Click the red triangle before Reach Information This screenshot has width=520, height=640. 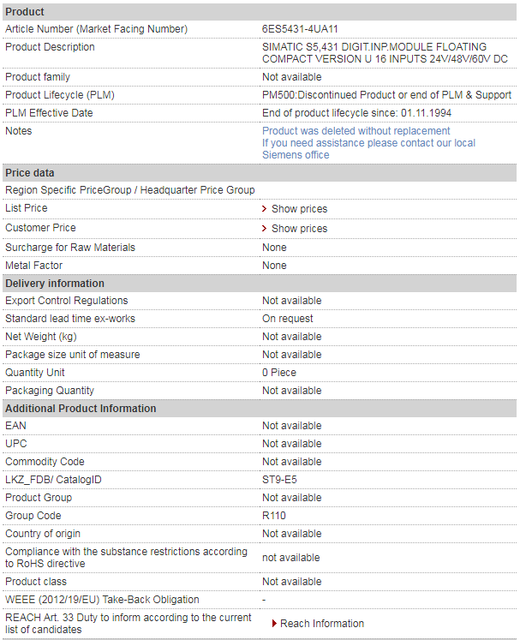pyautogui.click(x=275, y=624)
